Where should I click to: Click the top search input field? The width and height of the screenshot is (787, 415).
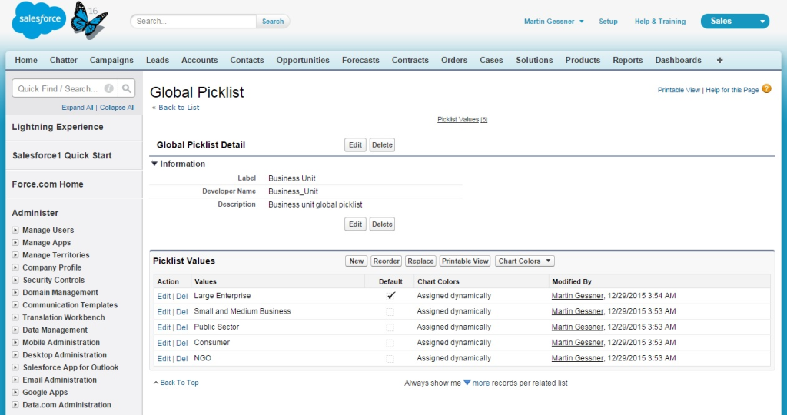coord(195,22)
